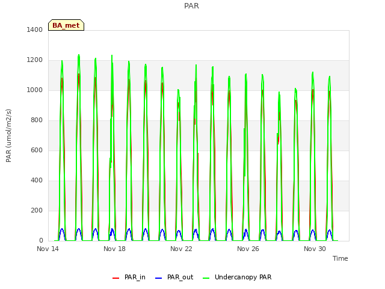Image resolution: width=385 pixels, height=289 pixels.
Task: Toggle the PAR_out legend entry
Action: tap(174, 277)
